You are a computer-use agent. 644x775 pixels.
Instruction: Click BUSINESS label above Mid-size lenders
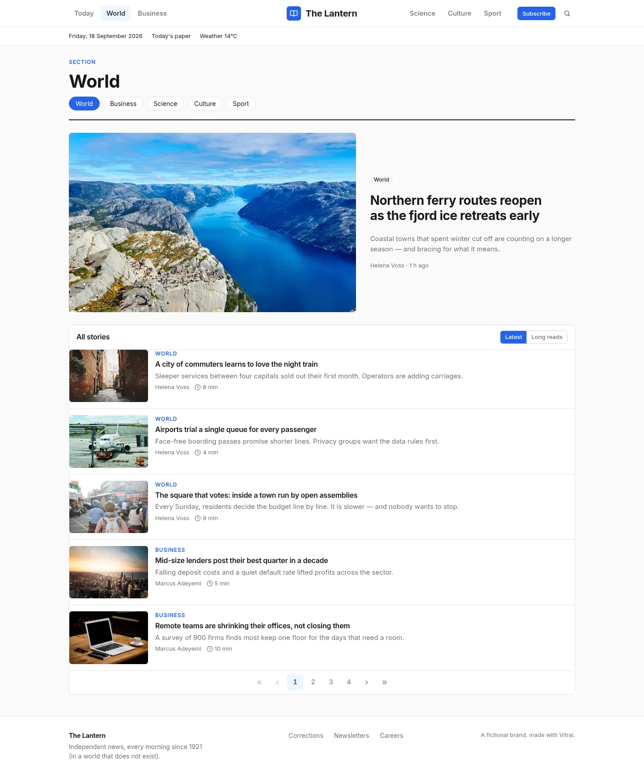170,550
